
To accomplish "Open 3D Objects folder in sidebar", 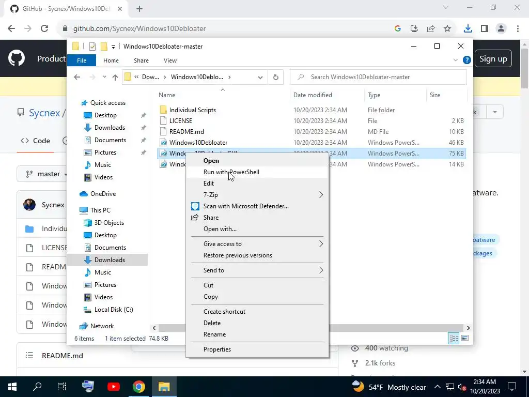I will click(x=109, y=223).
